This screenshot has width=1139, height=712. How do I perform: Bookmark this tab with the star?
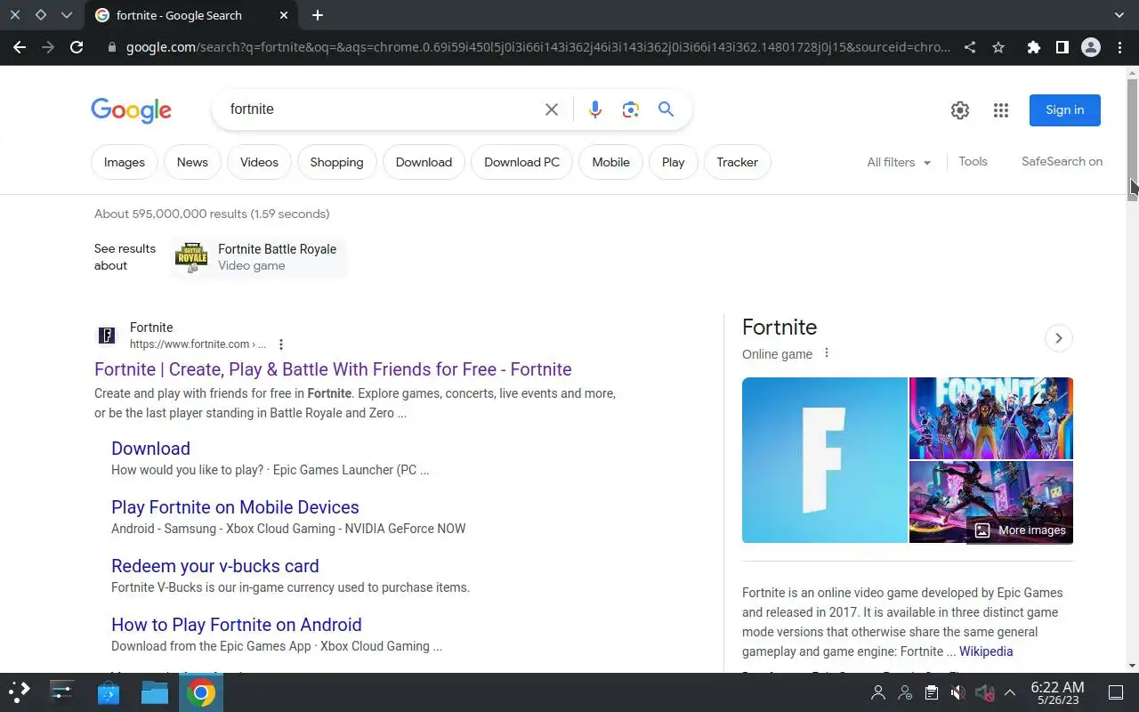coord(998,47)
